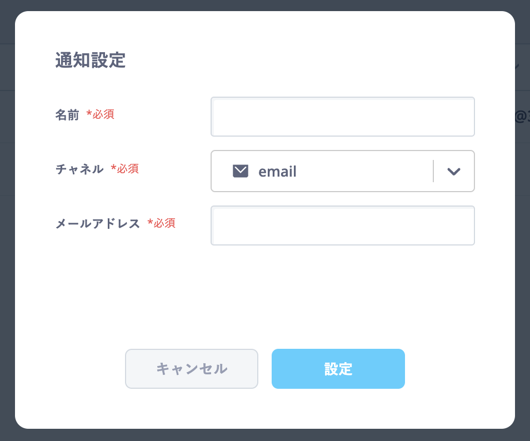The height and width of the screenshot is (441, 530).
Task: Select the "email" value text in the dropdown
Action: pos(277,171)
